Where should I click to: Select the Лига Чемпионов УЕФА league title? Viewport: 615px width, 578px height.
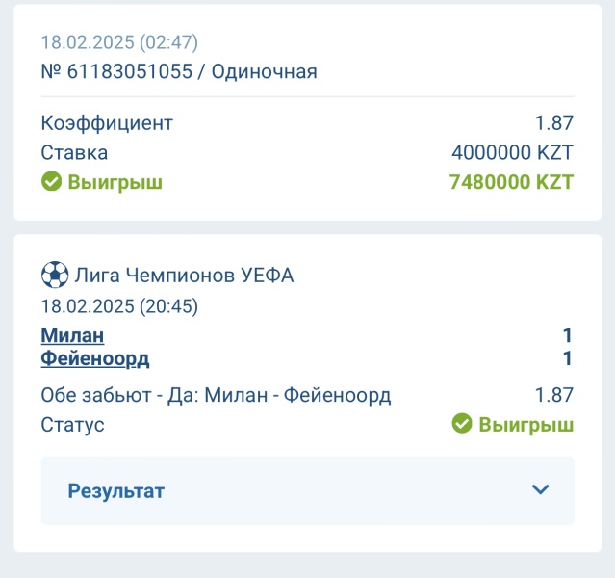point(184,275)
